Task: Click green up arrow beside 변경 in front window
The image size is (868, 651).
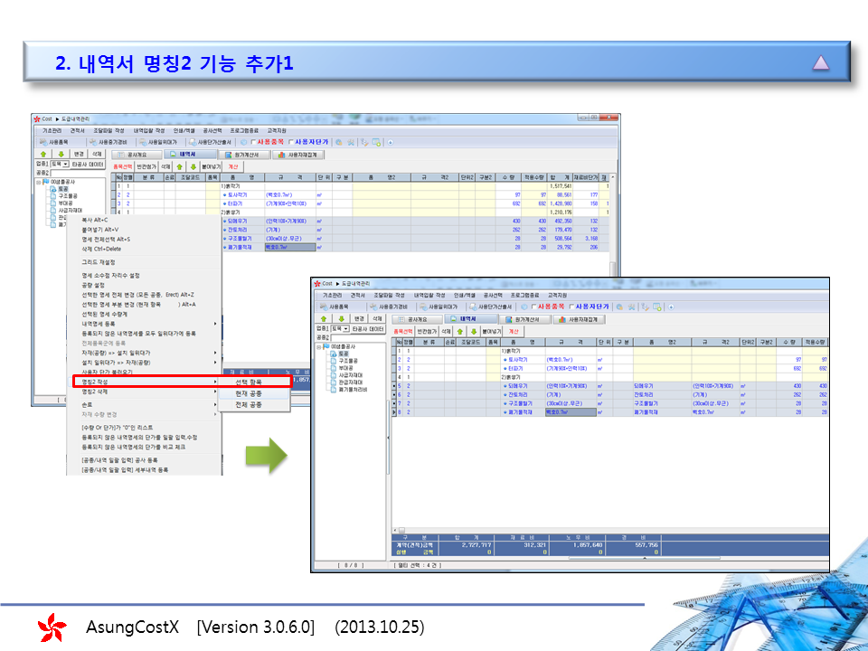Action: coord(324,319)
